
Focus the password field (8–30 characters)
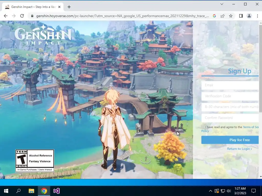pos(230,107)
